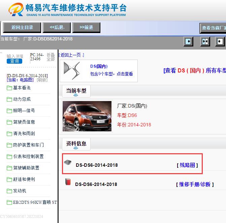Click 当前：电路图 link in sidebar
Screen dimensions: 226x223
pyautogui.click(x=20, y=80)
